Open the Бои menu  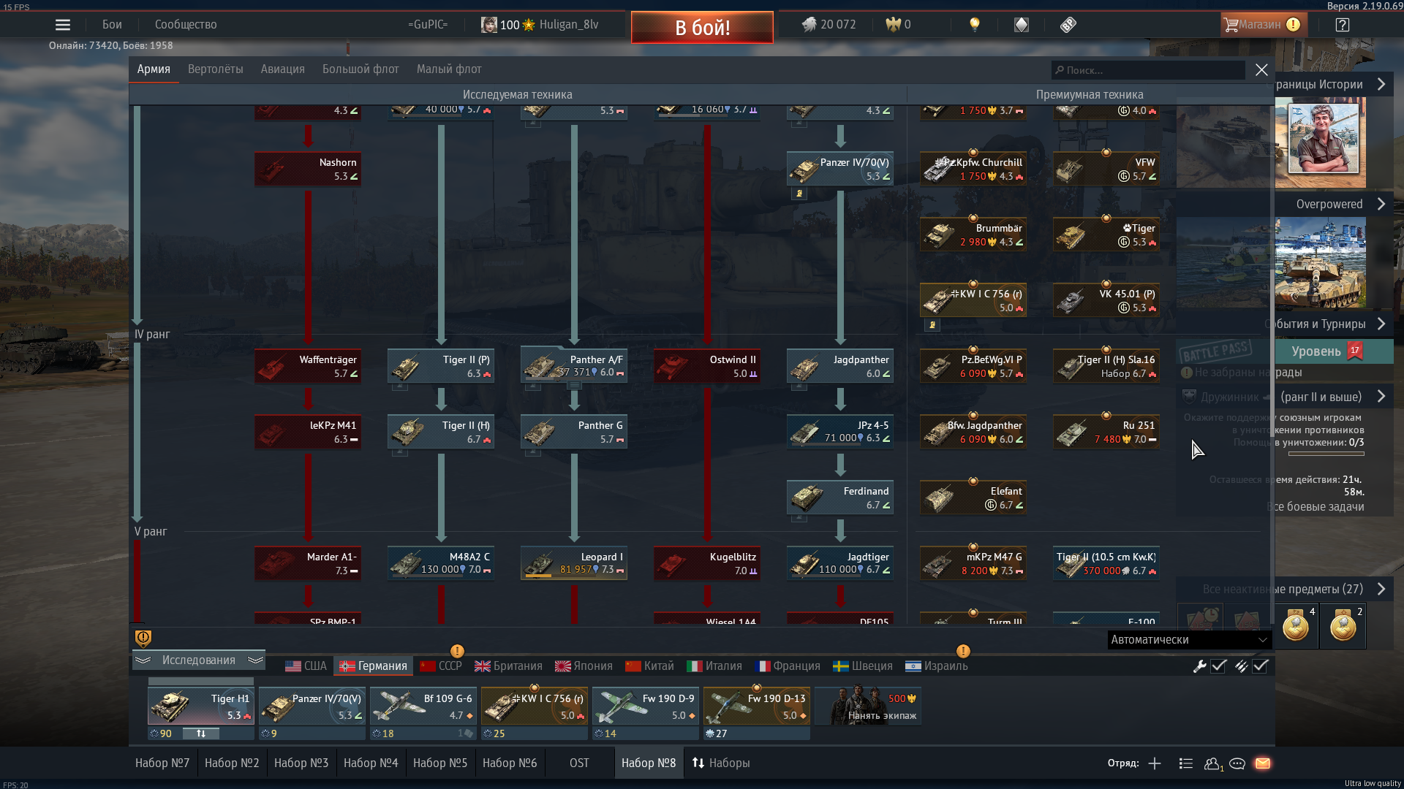coord(112,25)
